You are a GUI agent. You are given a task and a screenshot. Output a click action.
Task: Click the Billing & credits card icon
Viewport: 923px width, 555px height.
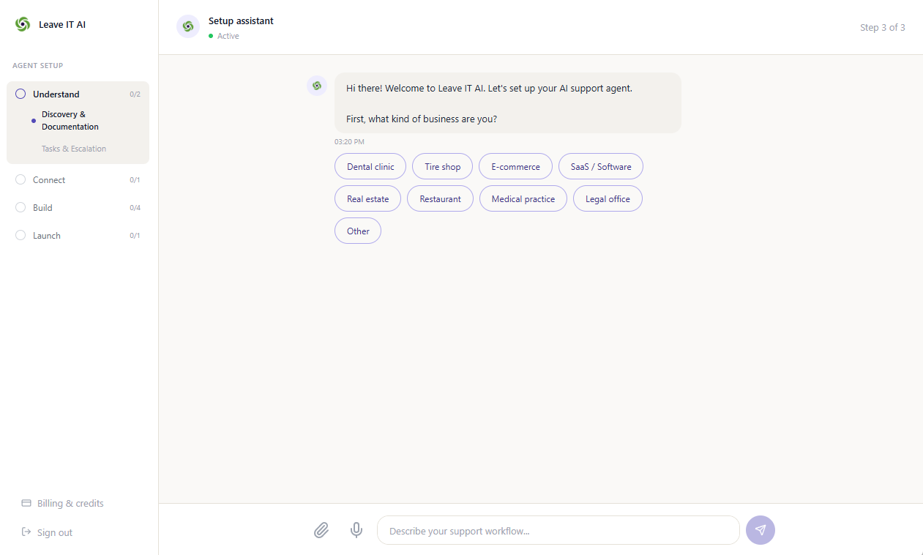[x=26, y=503]
